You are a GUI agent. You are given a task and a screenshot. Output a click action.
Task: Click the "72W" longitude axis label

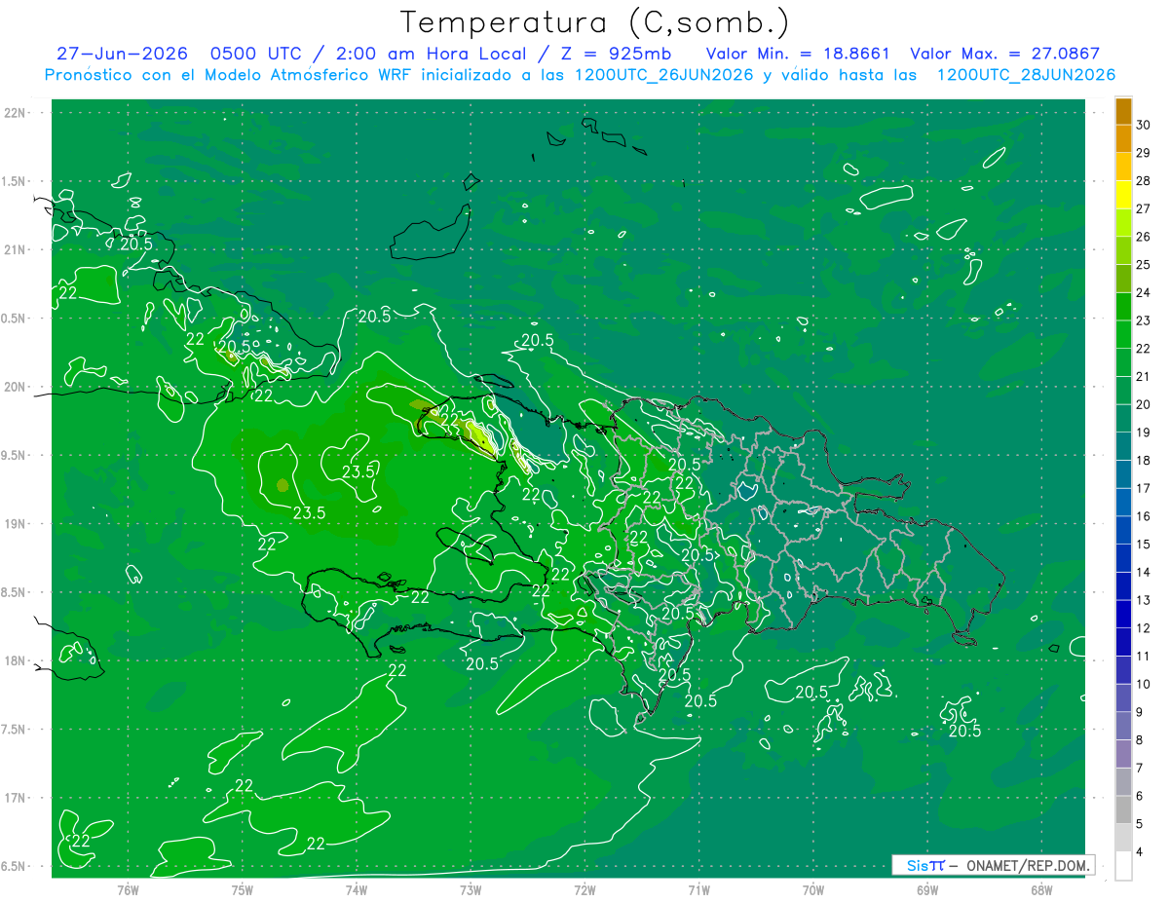[x=584, y=890]
